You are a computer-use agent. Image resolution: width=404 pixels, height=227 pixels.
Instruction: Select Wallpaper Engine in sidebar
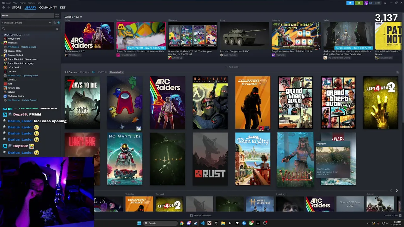16,96
